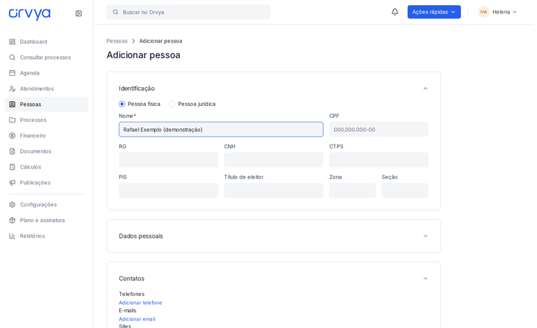537x328 pixels.
Task: Open Cálculos menu item
Action: 46,167
